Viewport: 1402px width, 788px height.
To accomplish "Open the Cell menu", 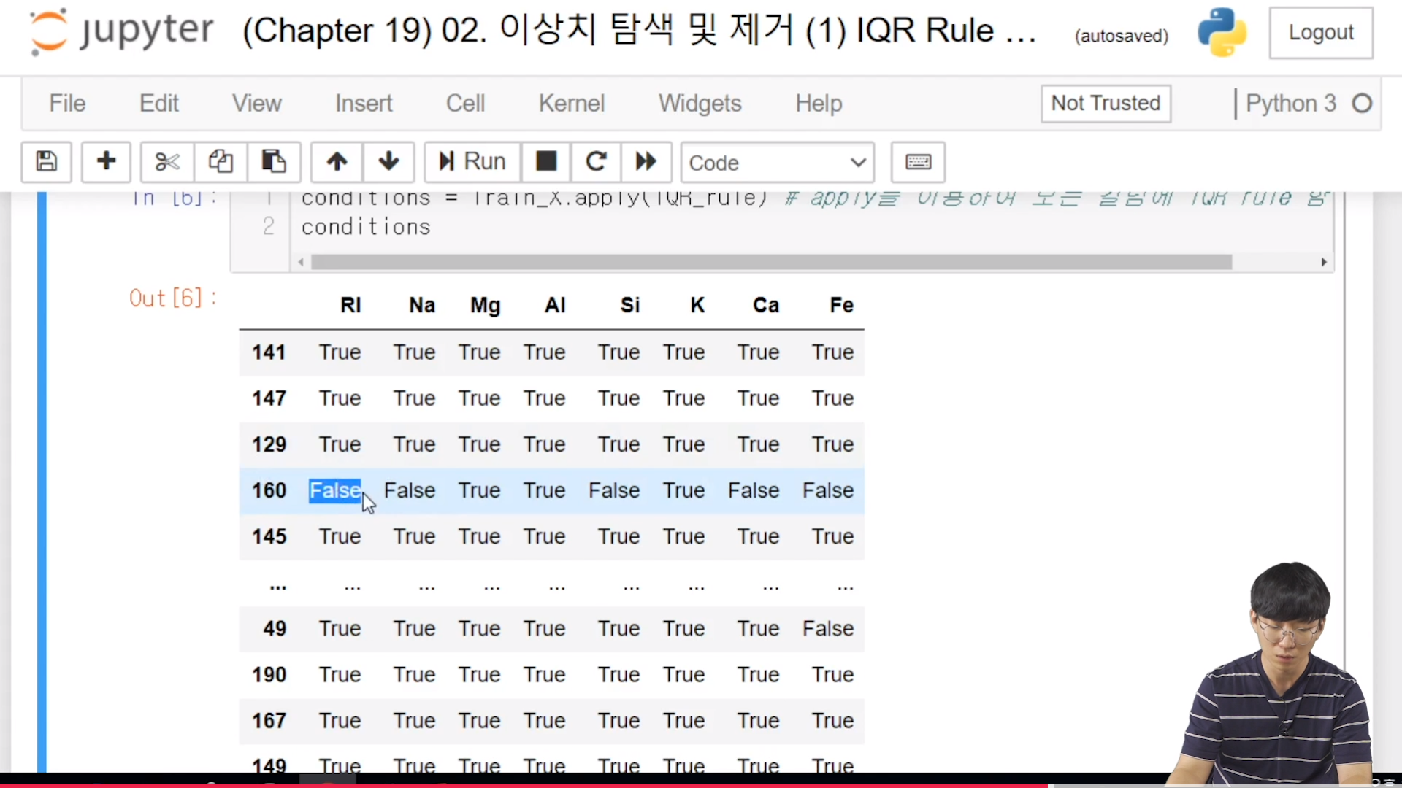I will pyautogui.click(x=465, y=104).
